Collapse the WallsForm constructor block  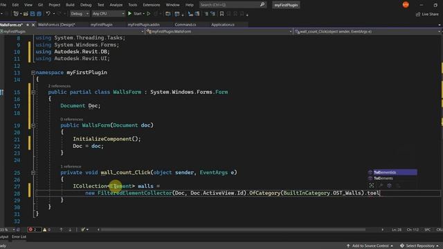33,125
